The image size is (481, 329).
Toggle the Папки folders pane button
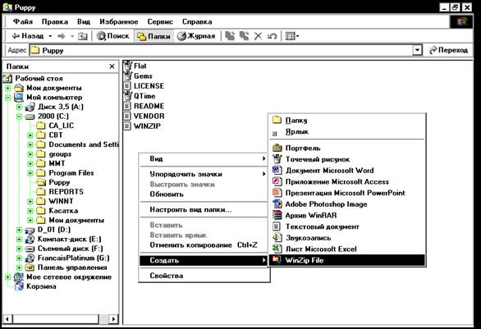154,36
